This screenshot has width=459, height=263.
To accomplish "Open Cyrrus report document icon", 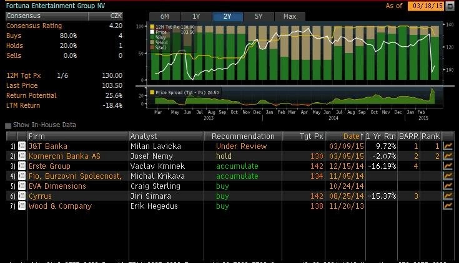I will 22,196.
